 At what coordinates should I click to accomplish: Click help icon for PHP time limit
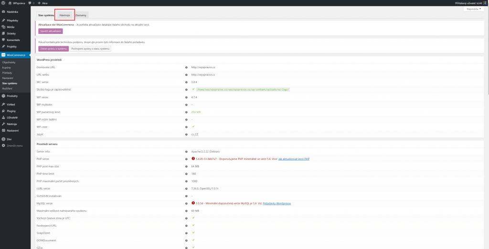[x=186, y=174]
